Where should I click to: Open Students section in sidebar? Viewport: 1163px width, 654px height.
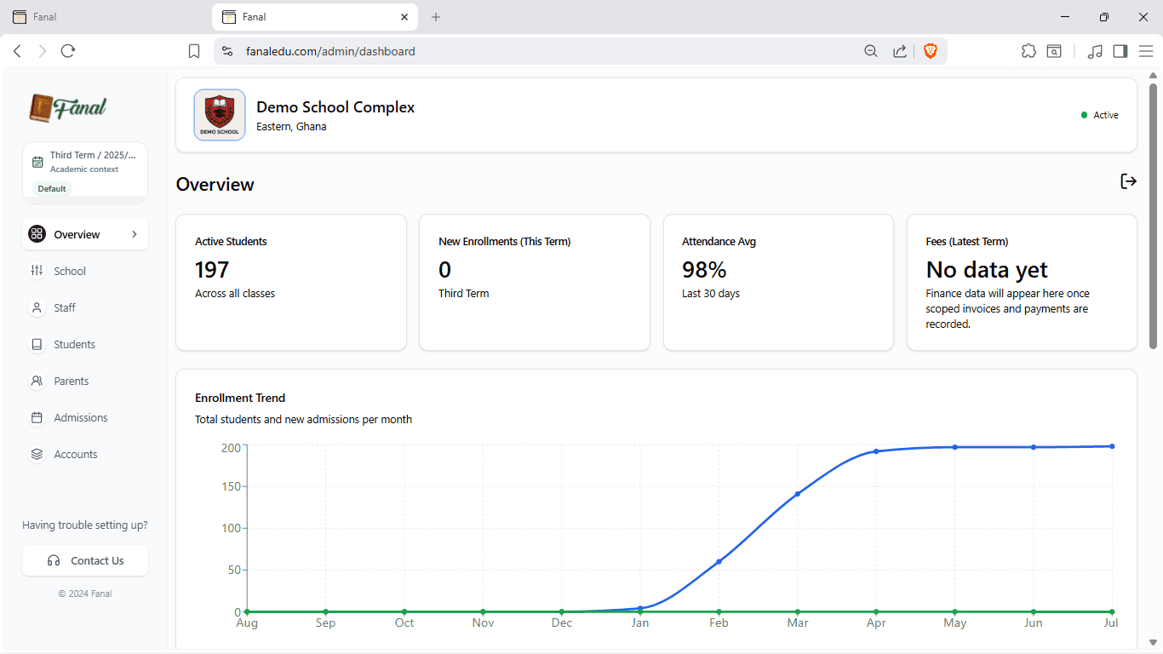(85, 344)
